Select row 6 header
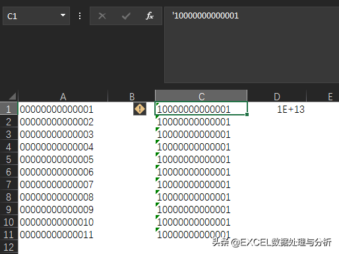 click(x=9, y=172)
